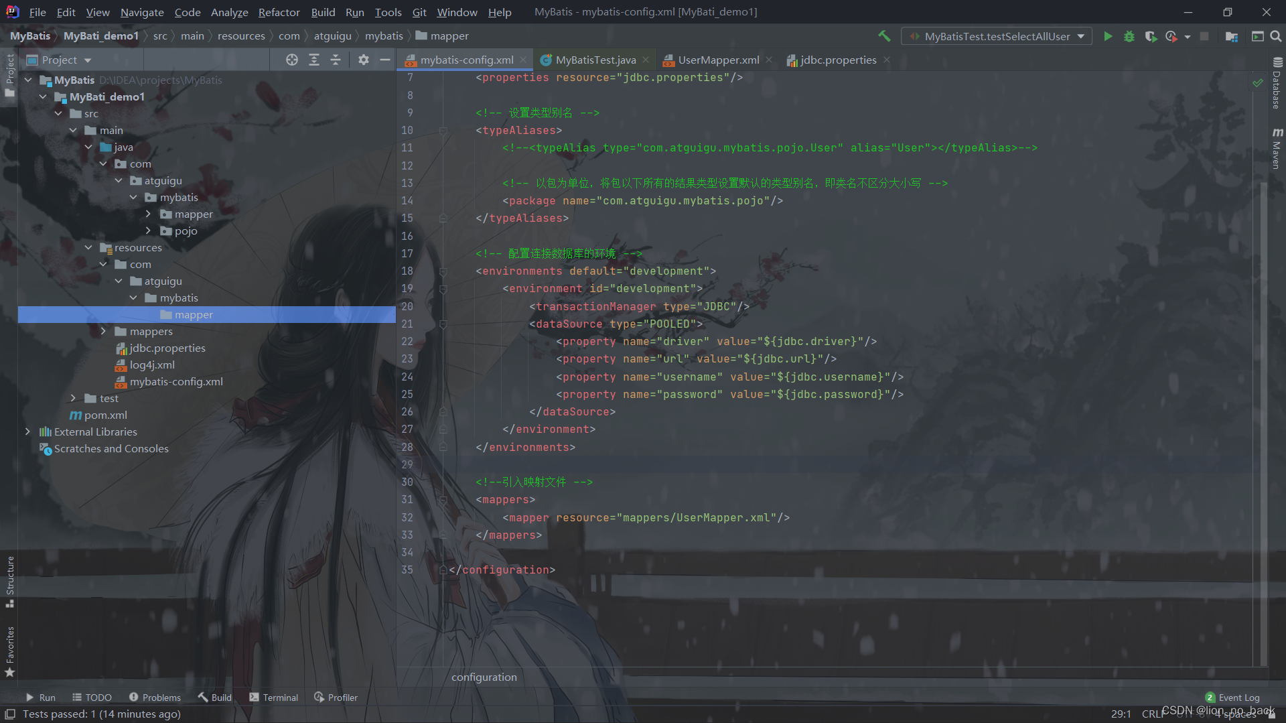Collapse the MyBati_demo1 module node
The height and width of the screenshot is (723, 1286).
pos(43,96)
